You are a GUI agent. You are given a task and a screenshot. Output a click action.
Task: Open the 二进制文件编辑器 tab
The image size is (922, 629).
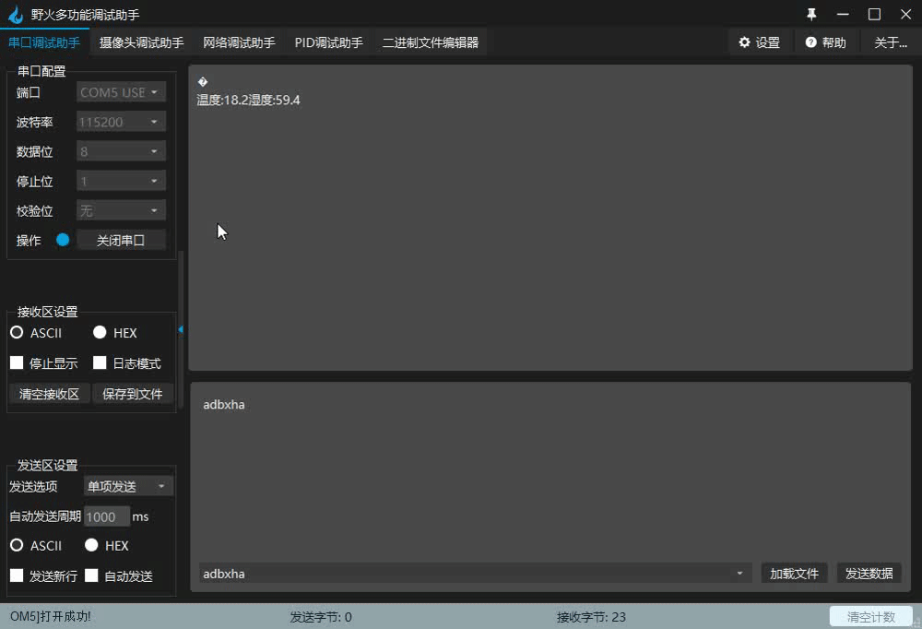[430, 42]
